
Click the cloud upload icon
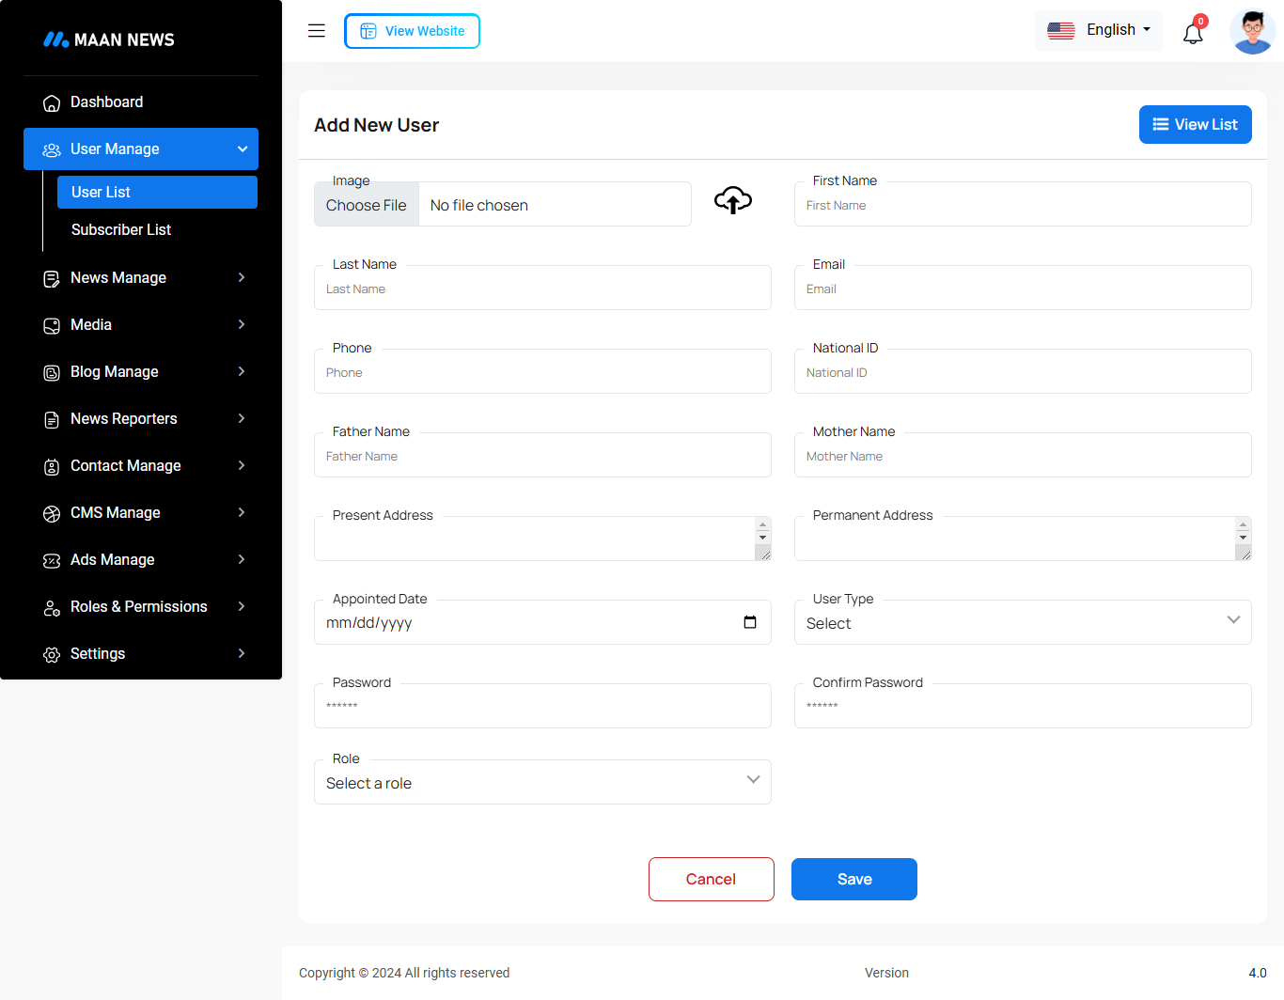tap(733, 200)
